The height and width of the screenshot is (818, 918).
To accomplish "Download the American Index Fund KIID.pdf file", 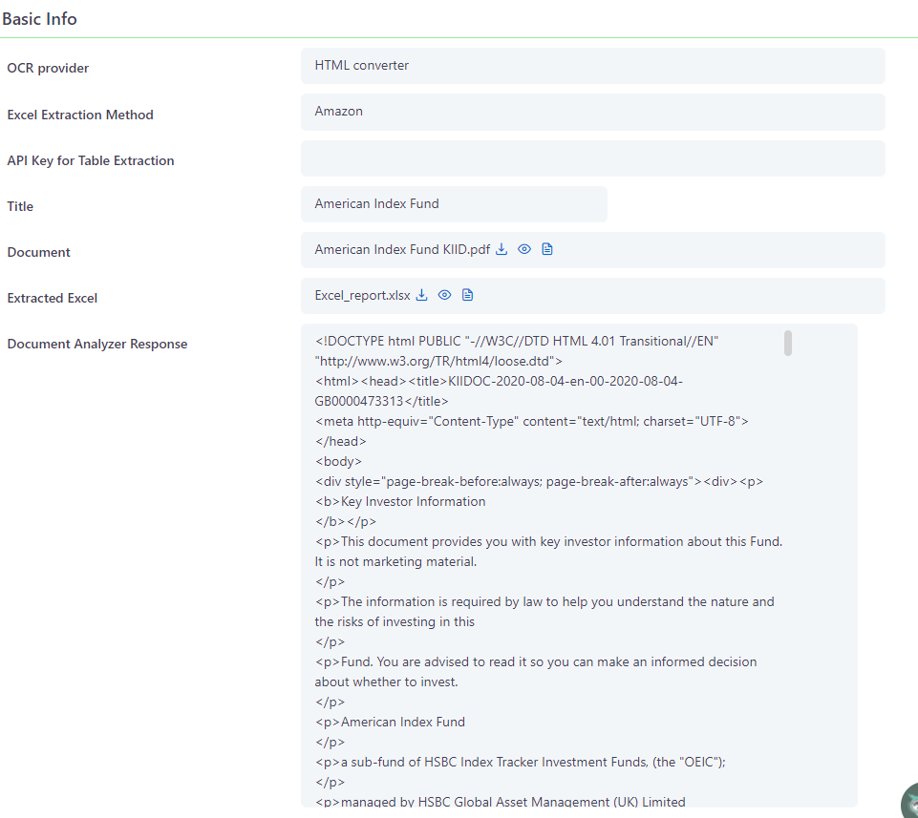I will tap(502, 248).
